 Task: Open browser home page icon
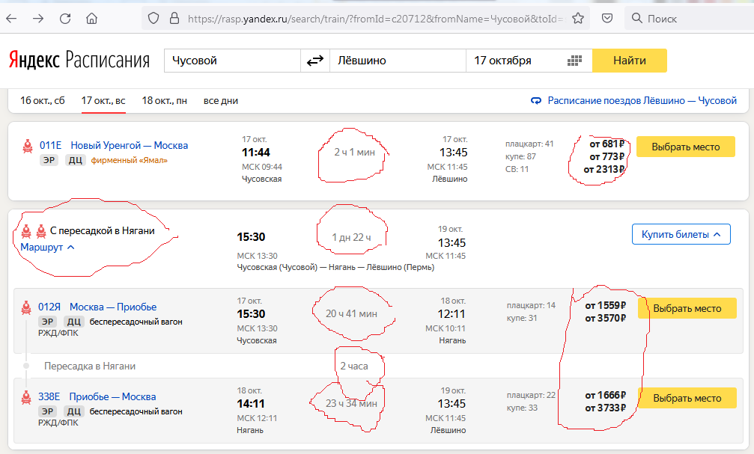tap(91, 19)
